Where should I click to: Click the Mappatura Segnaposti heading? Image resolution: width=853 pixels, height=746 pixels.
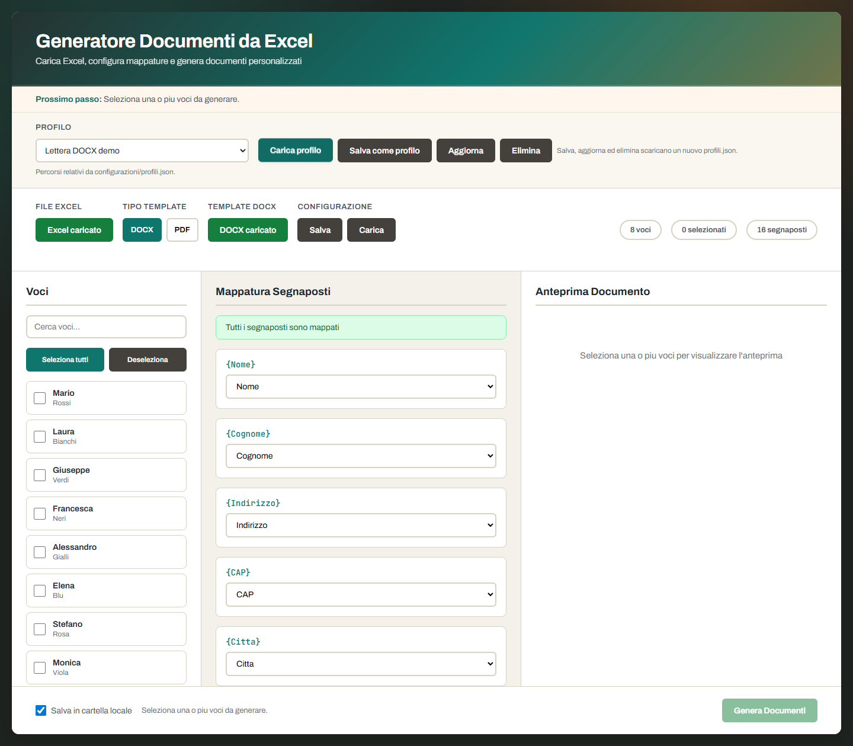click(x=273, y=292)
